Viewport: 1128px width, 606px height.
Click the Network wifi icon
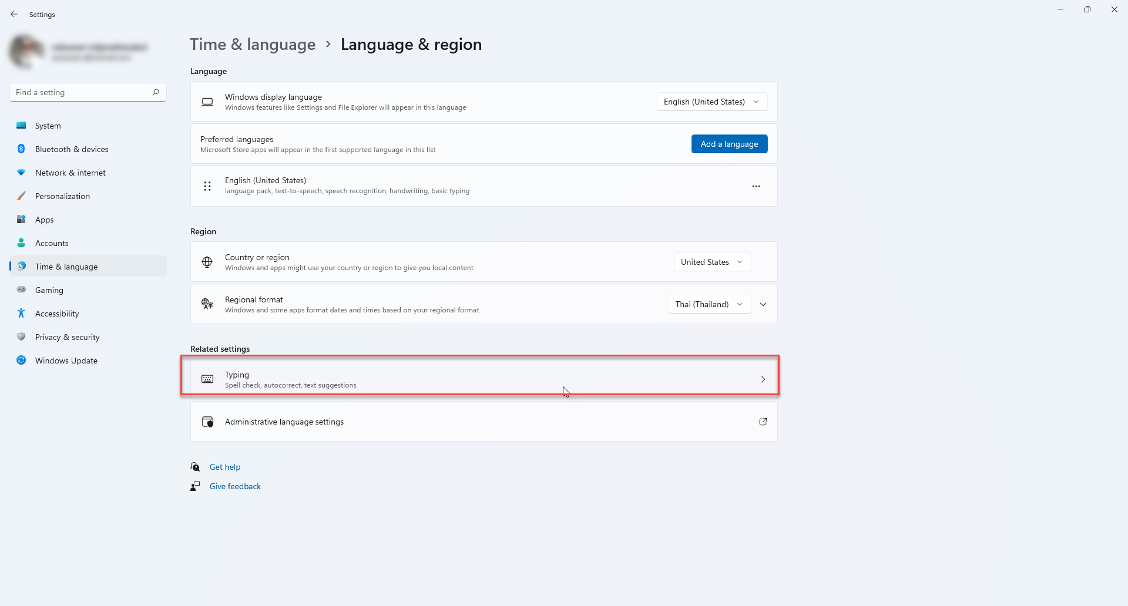pos(21,173)
